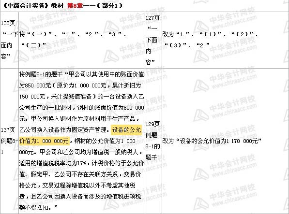Image resolution: width=289 pixels, height=214 pixels.
Task: Click the line starting '150 000元,未计提减值准备'
Action: click(82, 97)
